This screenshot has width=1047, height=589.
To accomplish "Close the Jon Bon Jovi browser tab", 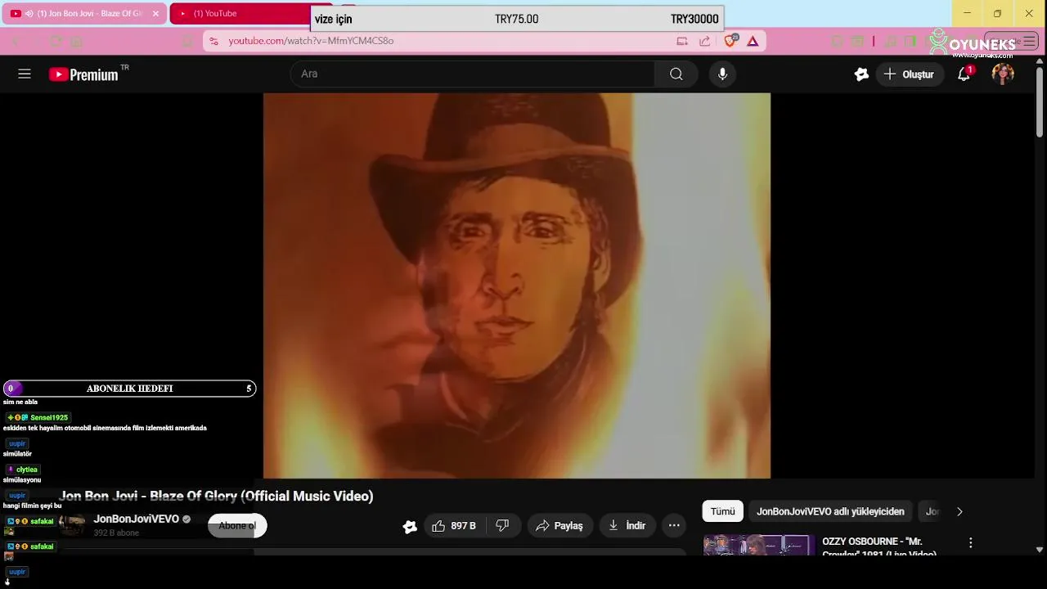I will tap(155, 14).
